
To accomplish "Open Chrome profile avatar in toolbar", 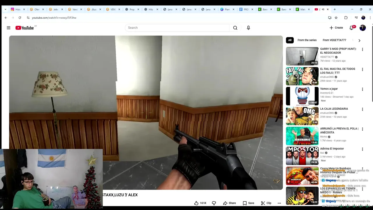I will [x=363, y=18].
